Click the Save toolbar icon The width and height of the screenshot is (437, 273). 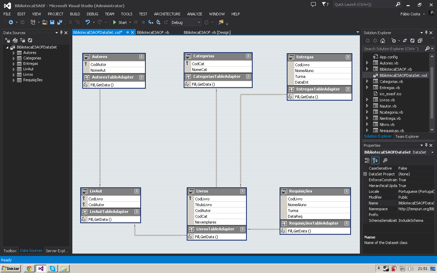pos(52,23)
